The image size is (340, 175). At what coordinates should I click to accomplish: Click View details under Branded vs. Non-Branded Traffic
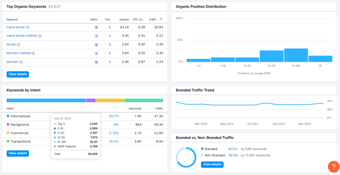pyautogui.click(x=212, y=164)
